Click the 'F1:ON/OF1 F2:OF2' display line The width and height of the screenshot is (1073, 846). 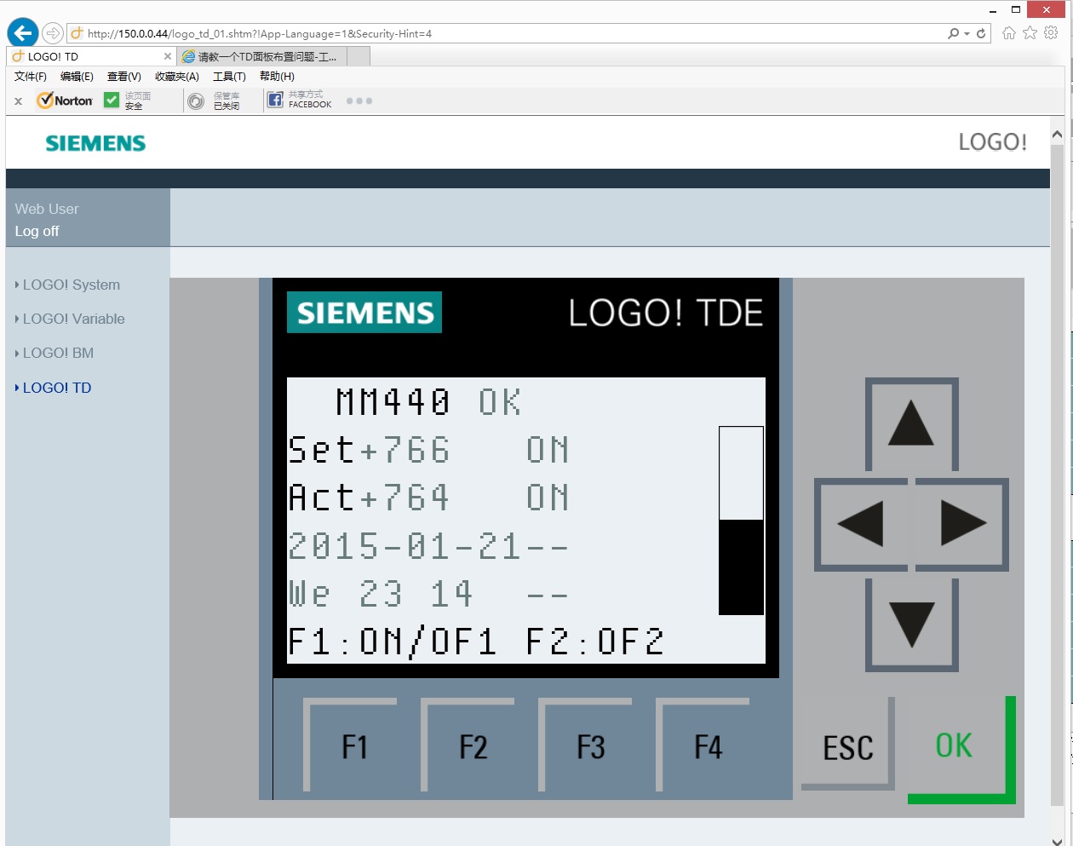coord(476,642)
